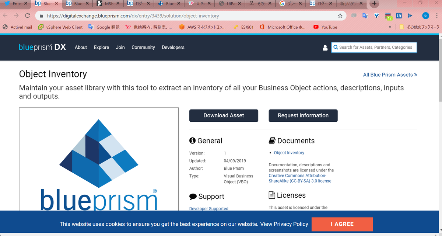This screenshot has height=236, width=442.
Task: Switch to the 新しいタブ tab
Action: [352, 4]
